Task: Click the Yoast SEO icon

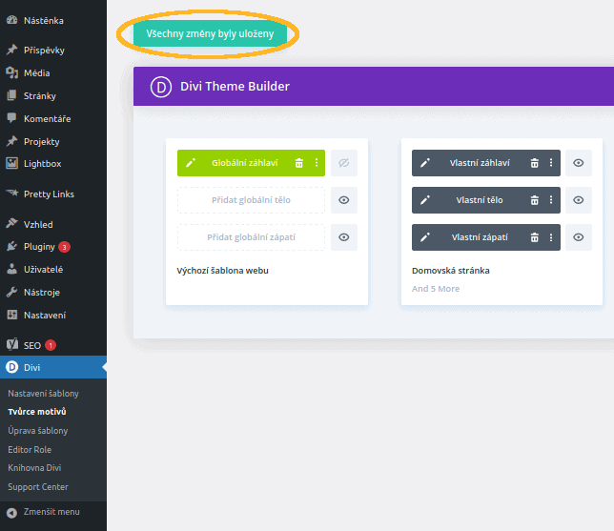Action: coord(12,344)
